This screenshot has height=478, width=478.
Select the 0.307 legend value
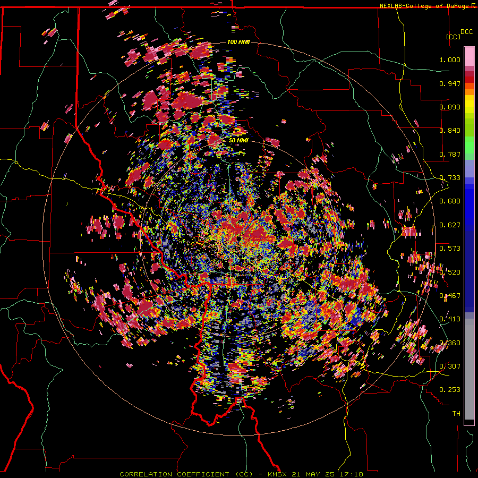click(x=450, y=366)
